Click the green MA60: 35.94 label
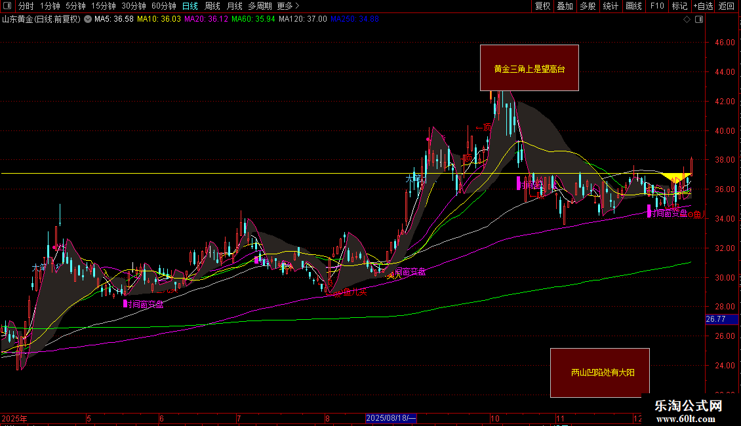The width and height of the screenshot is (741, 426). (253, 20)
